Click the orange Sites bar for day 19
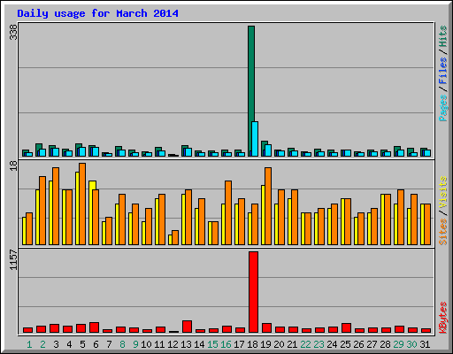 tap(268, 206)
